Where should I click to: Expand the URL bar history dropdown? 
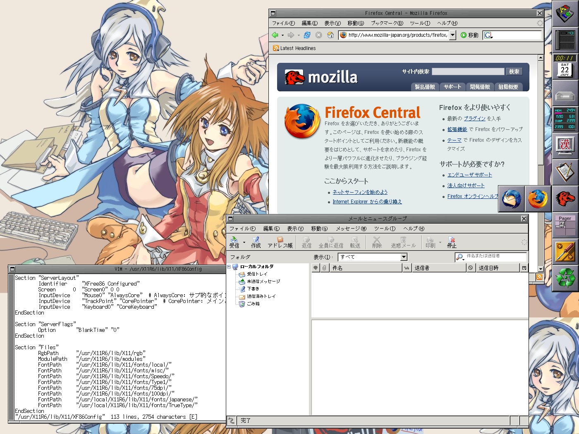point(452,35)
